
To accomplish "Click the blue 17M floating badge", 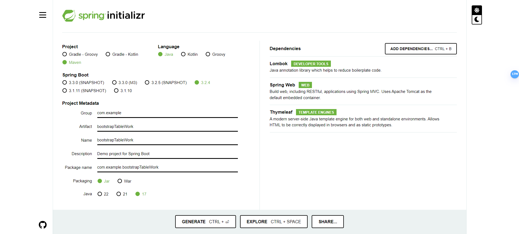I will point(515,74).
